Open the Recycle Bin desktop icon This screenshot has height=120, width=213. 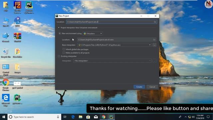tap(6, 53)
